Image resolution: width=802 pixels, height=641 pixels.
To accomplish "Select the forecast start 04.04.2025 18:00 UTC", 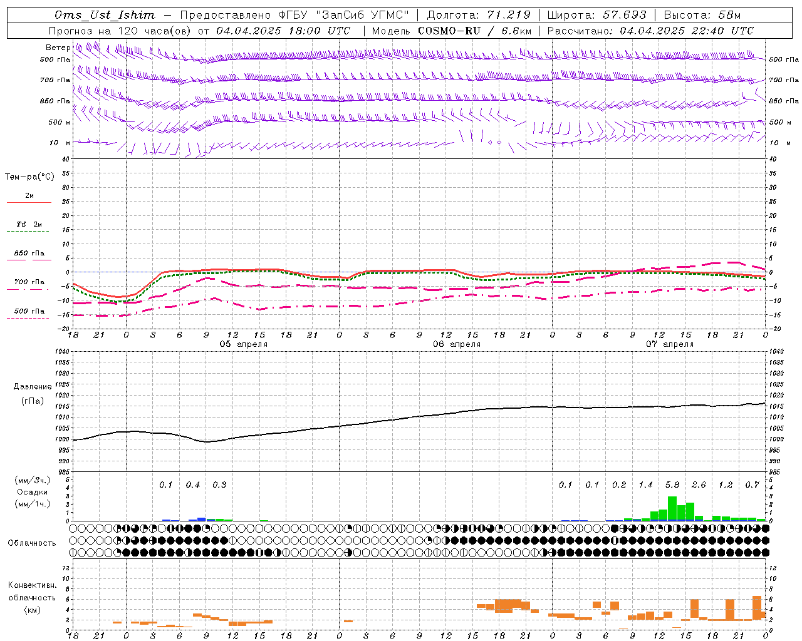I will 283,31.
